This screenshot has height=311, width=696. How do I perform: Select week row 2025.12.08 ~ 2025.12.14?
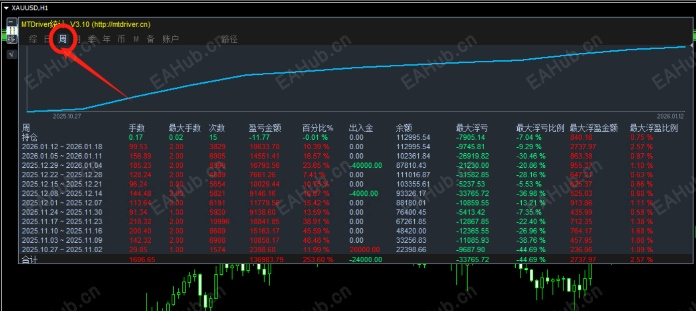coord(62,193)
